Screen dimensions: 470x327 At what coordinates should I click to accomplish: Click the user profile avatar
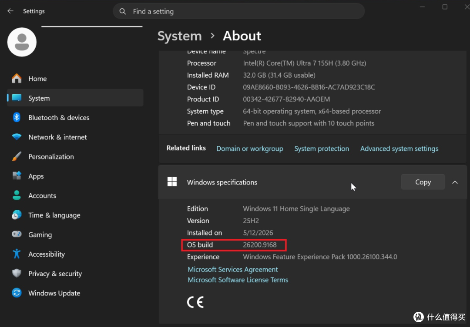pyautogui.click(x=22, y=42)
